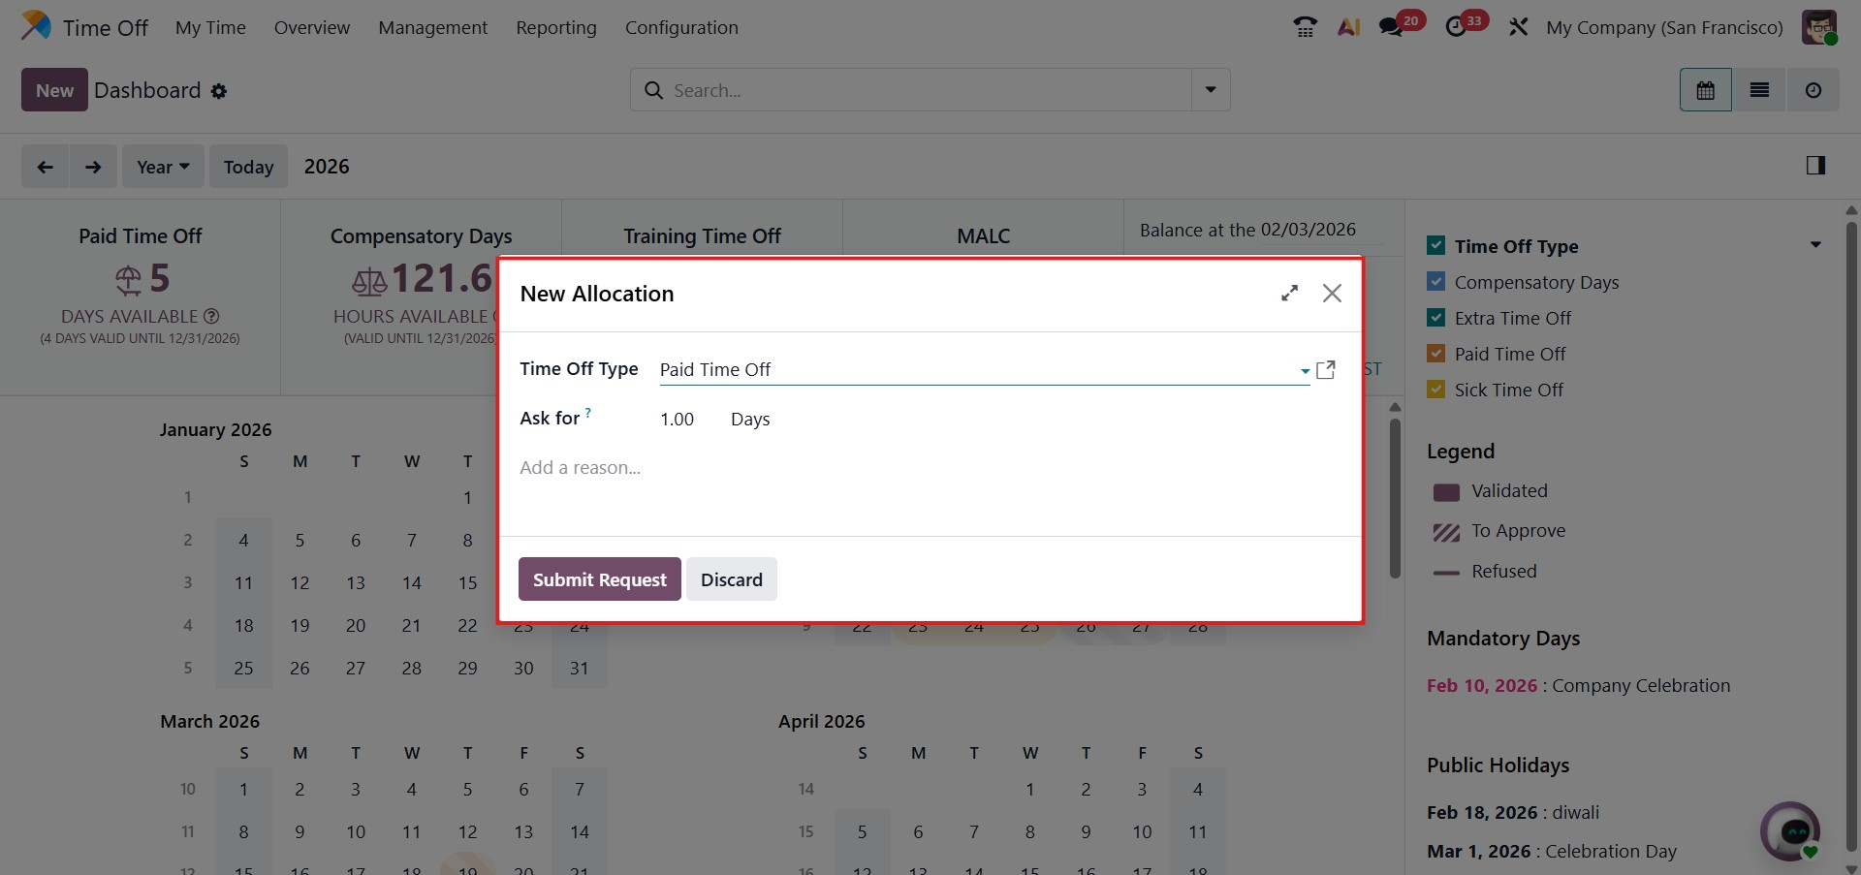Open the debug tools wrench icon

pyautogui.click(x=1518, y=27)
